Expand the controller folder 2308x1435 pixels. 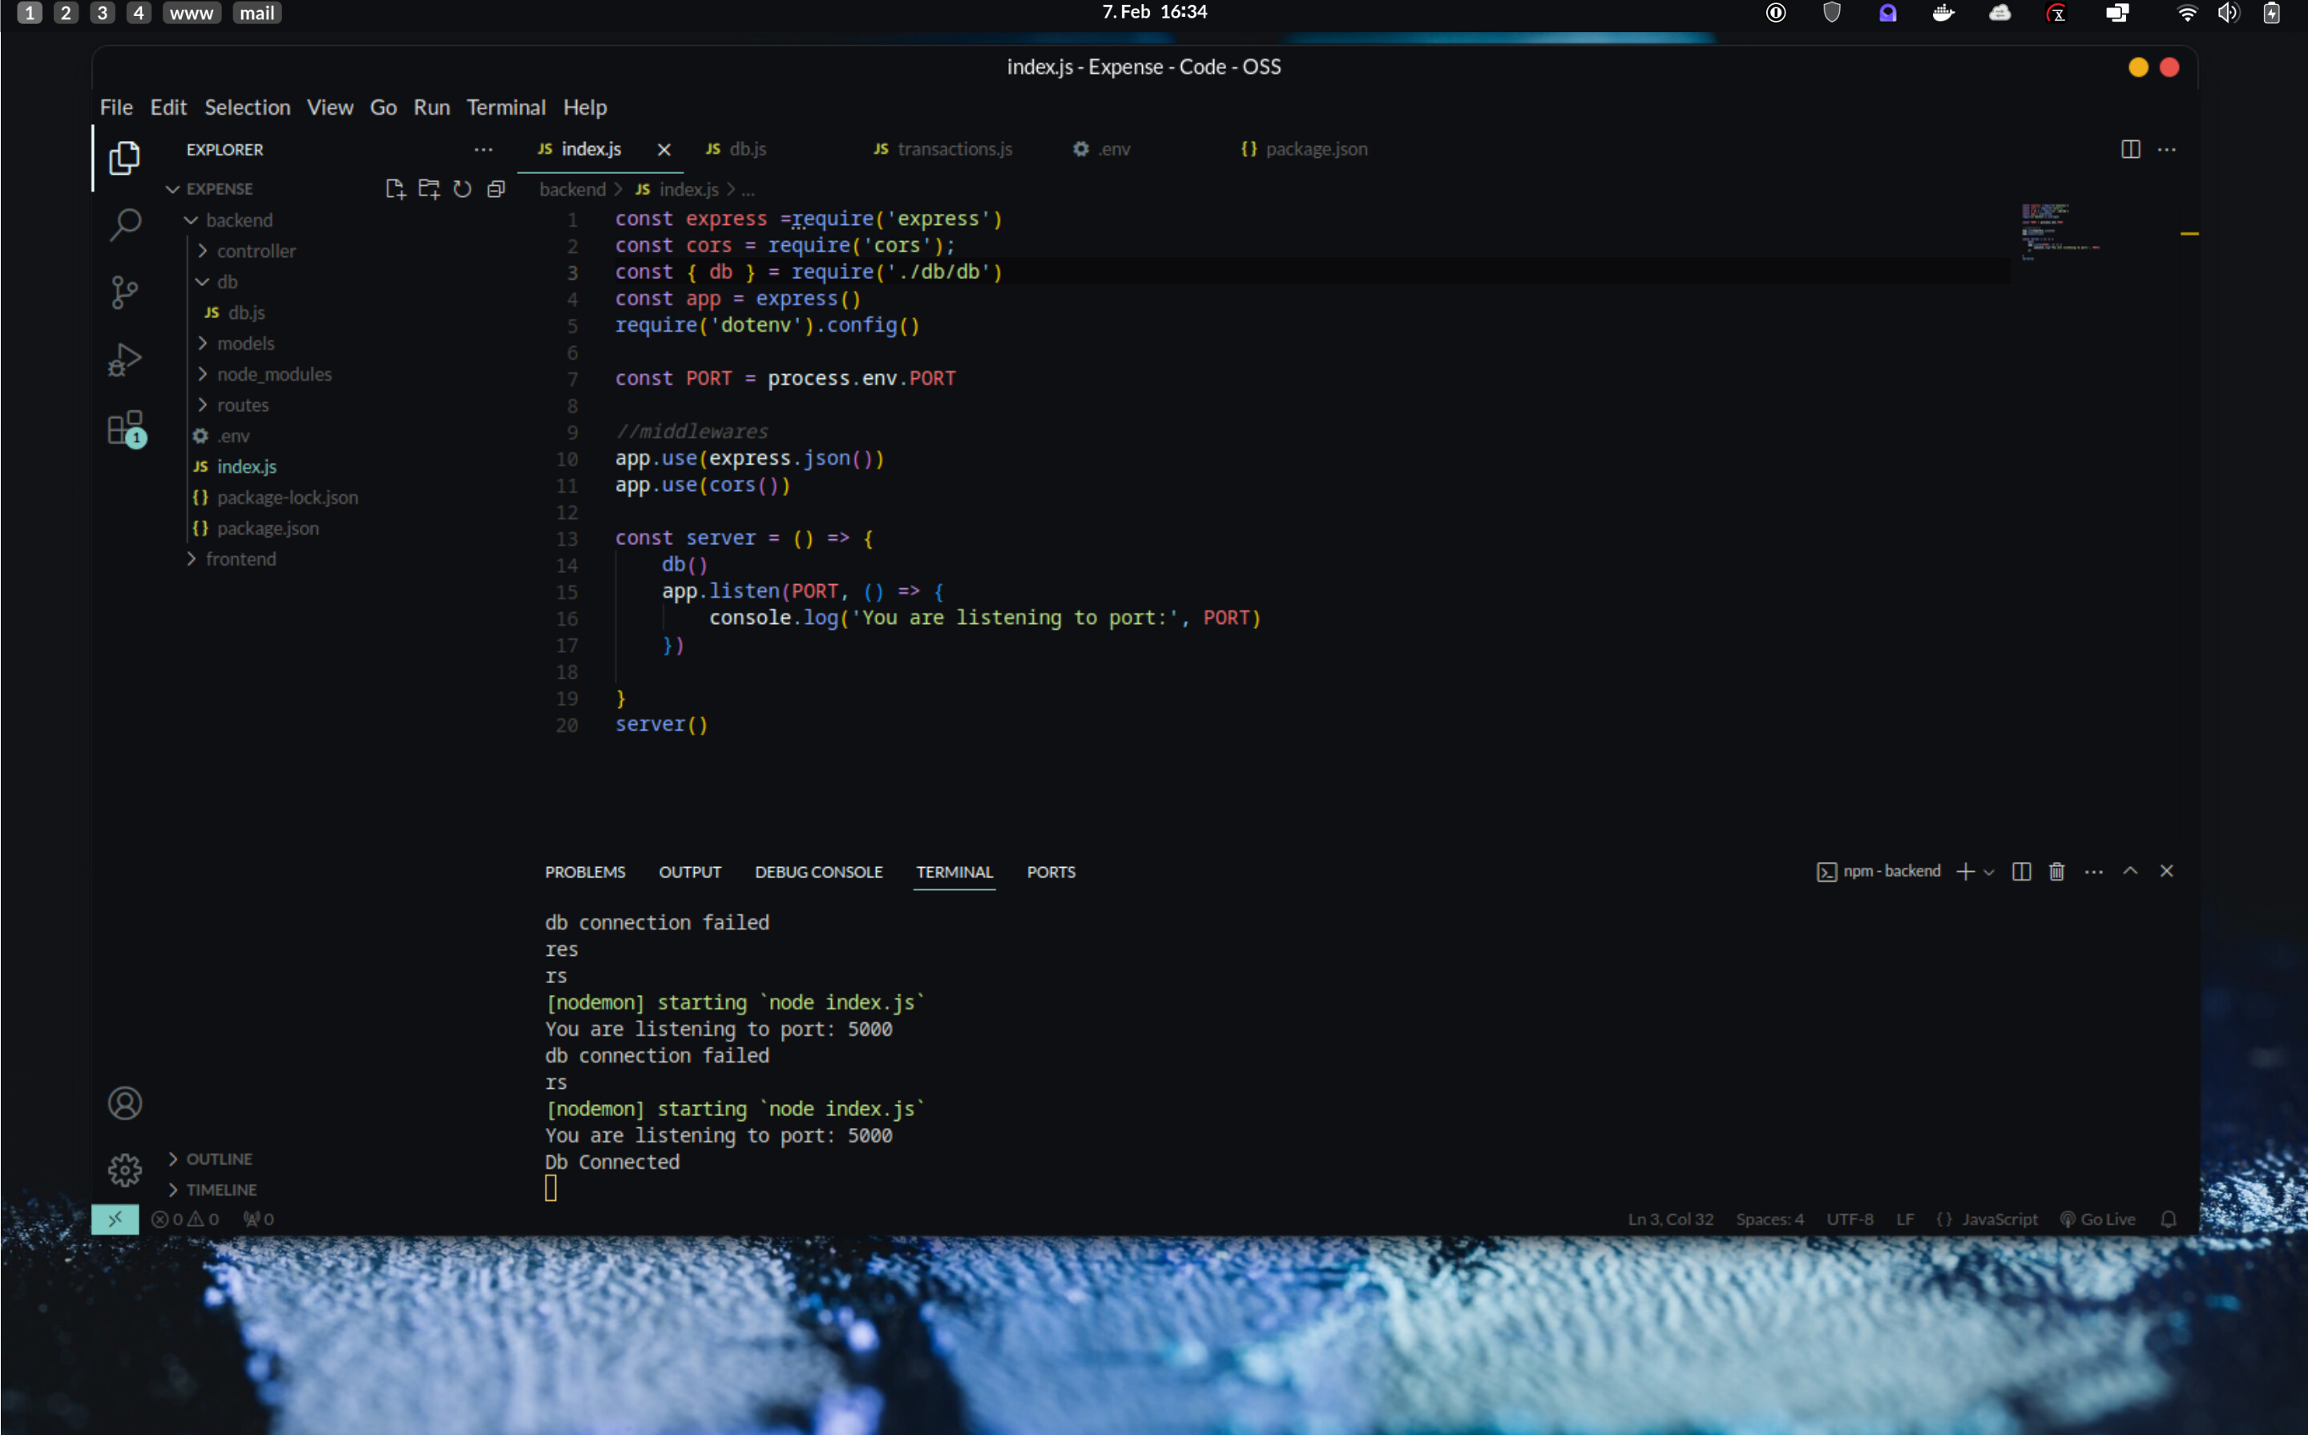256,251
